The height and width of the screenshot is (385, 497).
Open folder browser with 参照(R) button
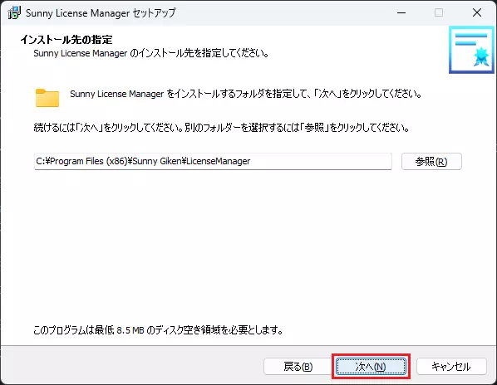click(x=431, y=161)
